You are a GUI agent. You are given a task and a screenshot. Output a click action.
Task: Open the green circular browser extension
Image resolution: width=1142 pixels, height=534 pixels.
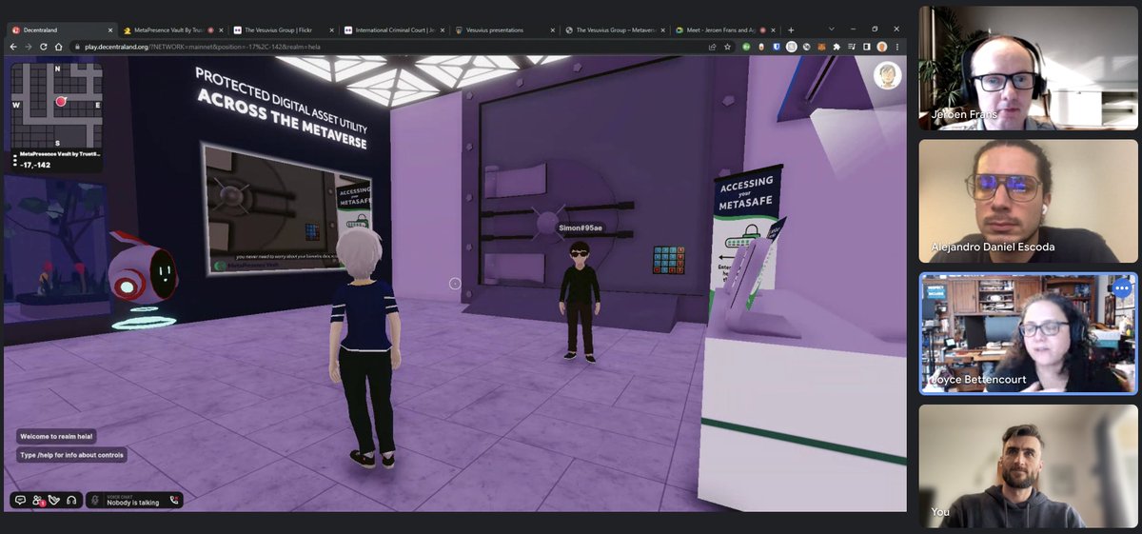[746, 47]
